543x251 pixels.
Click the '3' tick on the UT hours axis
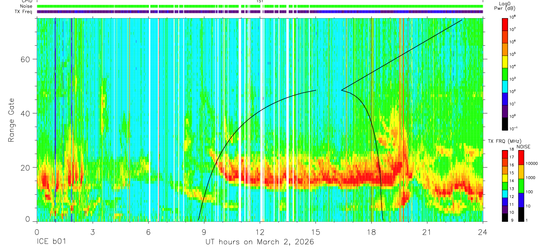[x=92, y=232]
